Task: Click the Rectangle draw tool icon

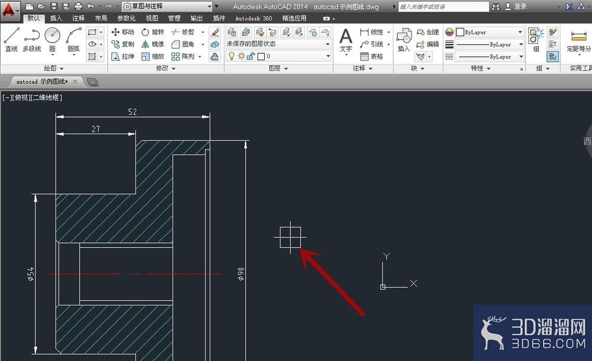Action: [92, 32]
